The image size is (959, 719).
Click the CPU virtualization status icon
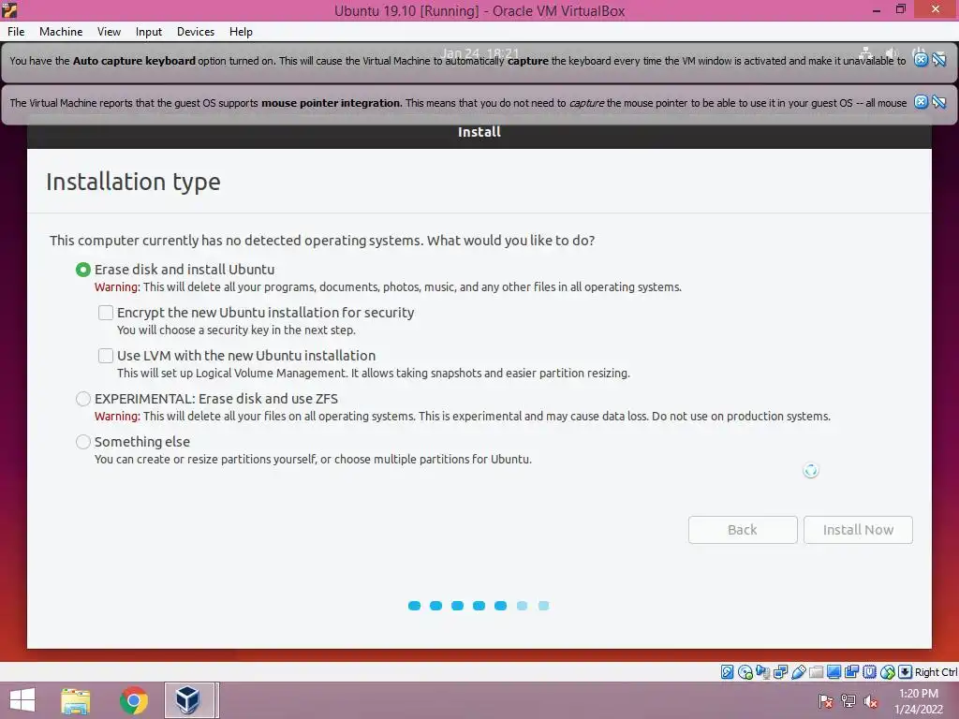point(869,672)
